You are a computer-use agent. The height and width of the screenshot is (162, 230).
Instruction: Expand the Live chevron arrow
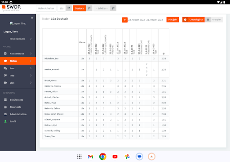pos(31,83)
